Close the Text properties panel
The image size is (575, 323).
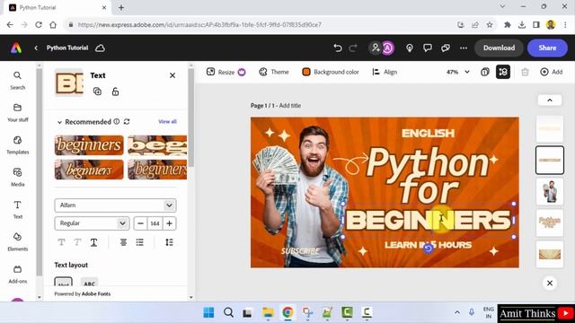coord(172,75)
